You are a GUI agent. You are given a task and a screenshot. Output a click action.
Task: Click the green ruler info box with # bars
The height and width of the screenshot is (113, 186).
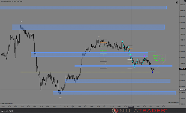click(x=159, y=58)
